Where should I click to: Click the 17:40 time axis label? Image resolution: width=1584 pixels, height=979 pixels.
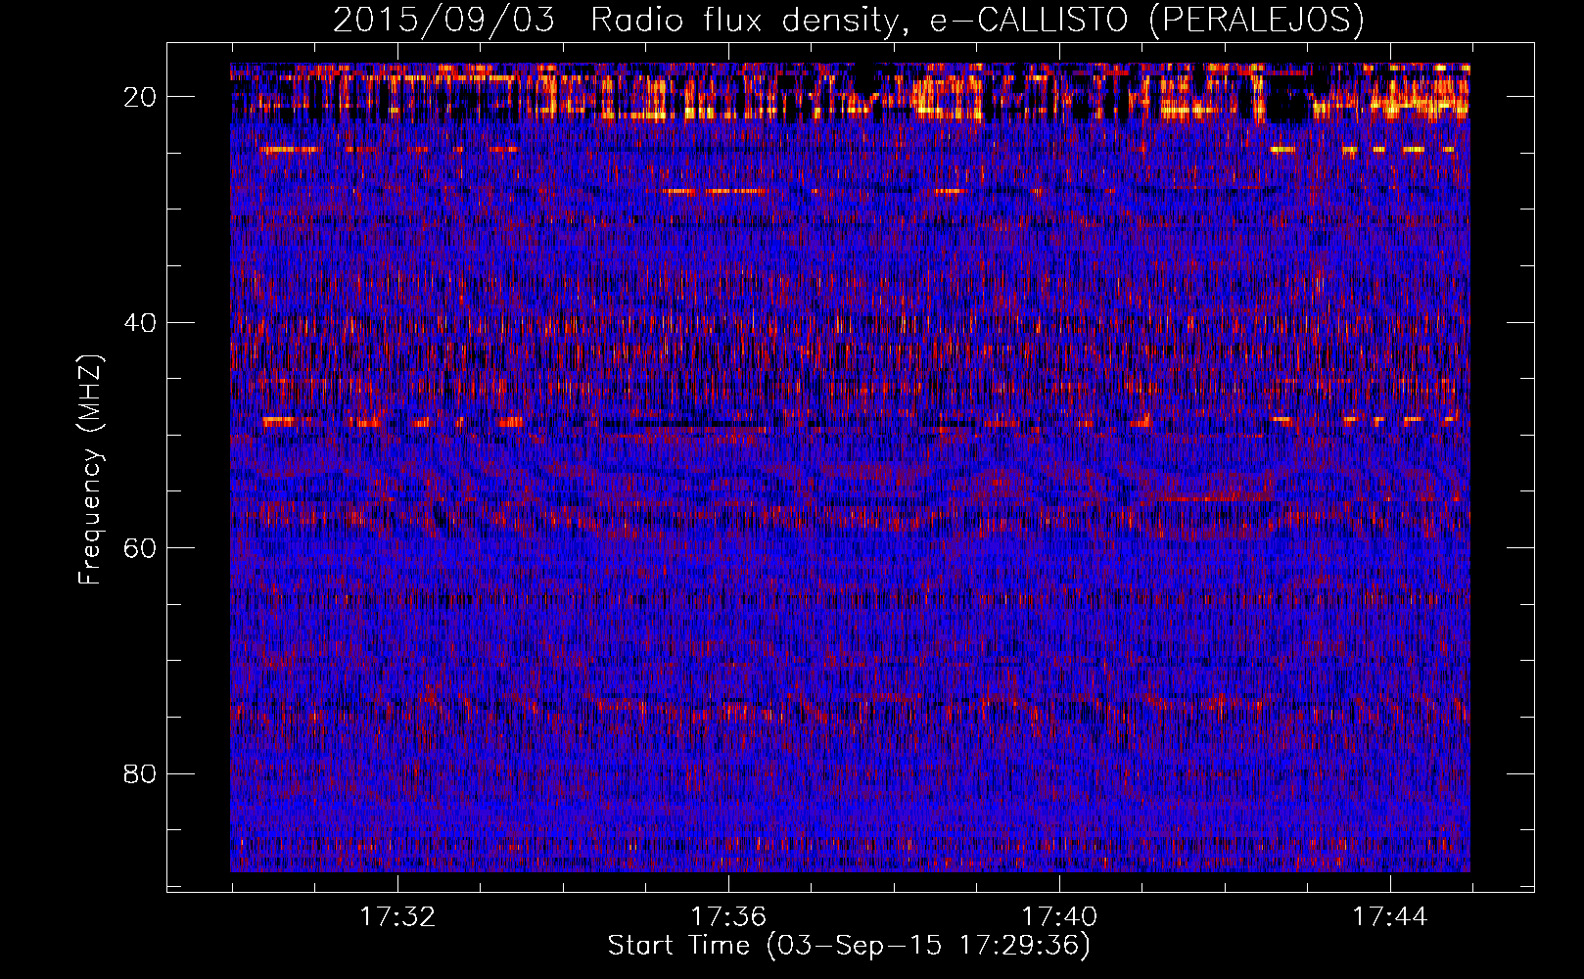coord(1059,917)
